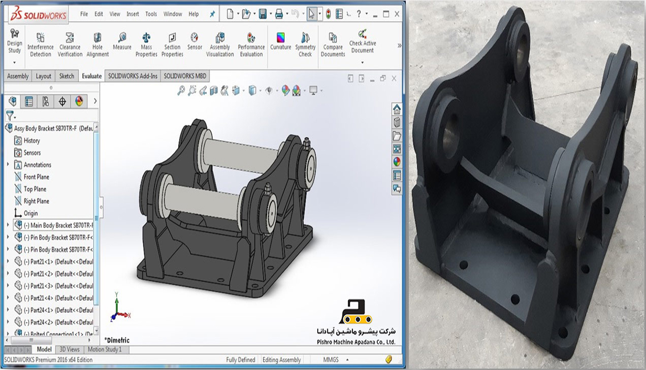Image resolution: width=646 pixels, height=370 pixels.
Task: Toggle the pin next to Help menu
Action: tap(212, 14)
